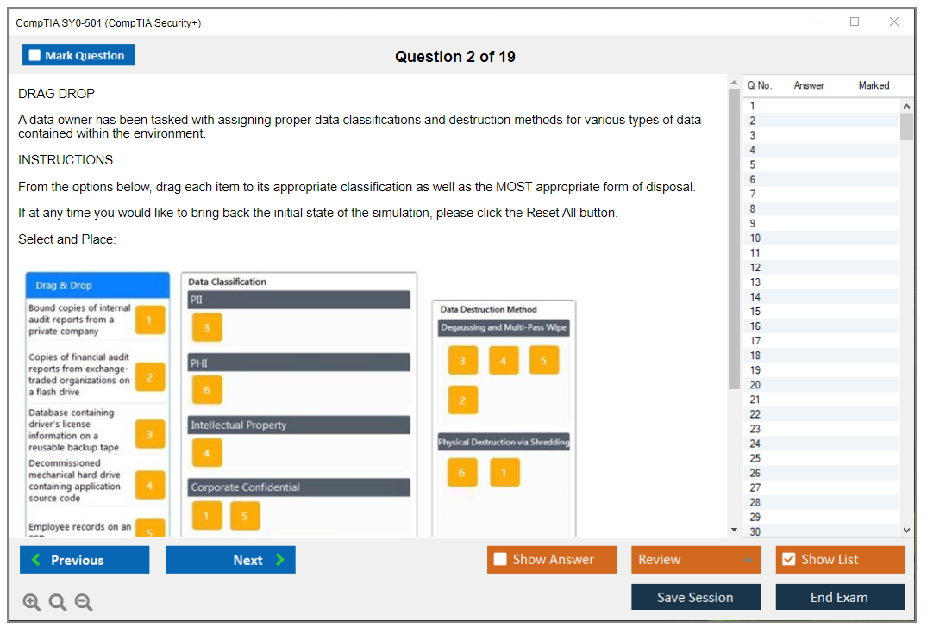Open the Review dropdown
The height and width of the screenshot is (633, 927).
[x=695, y=560]
